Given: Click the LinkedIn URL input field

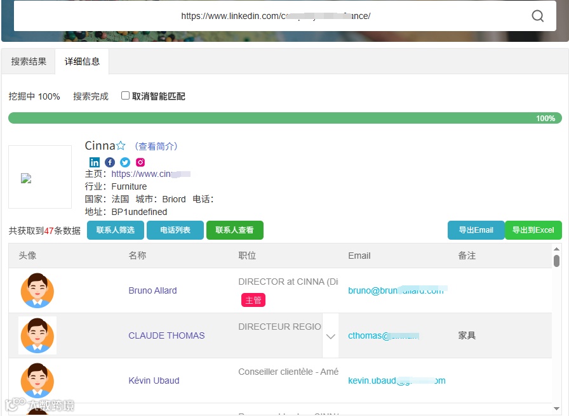Looking at the screenshot, I should pos(276,16).
